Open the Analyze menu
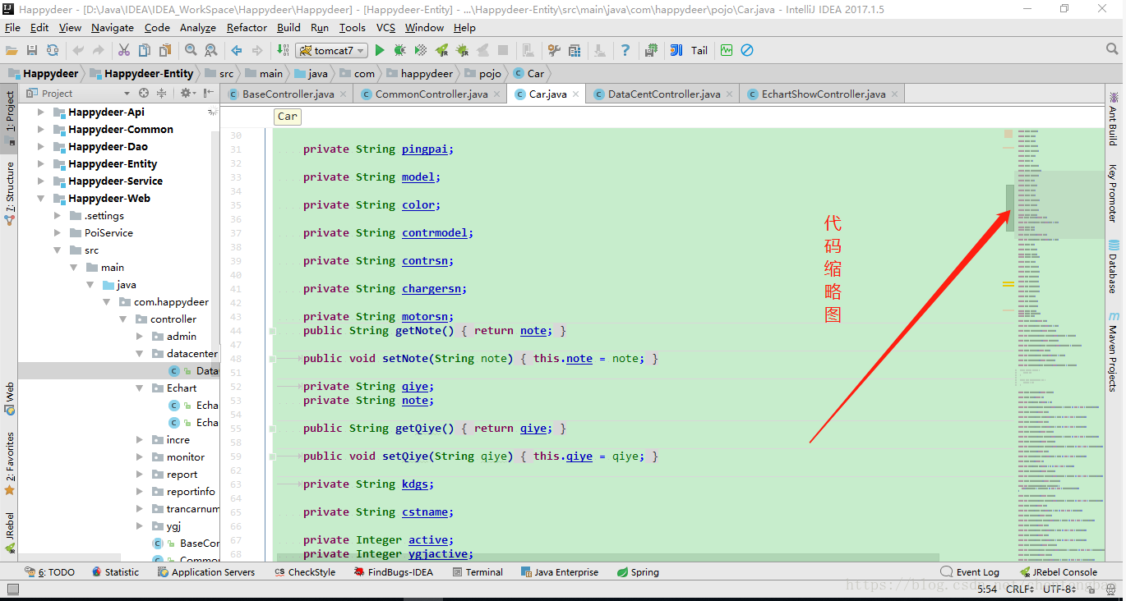The image size is (1126, 601). tap(197, 27)
